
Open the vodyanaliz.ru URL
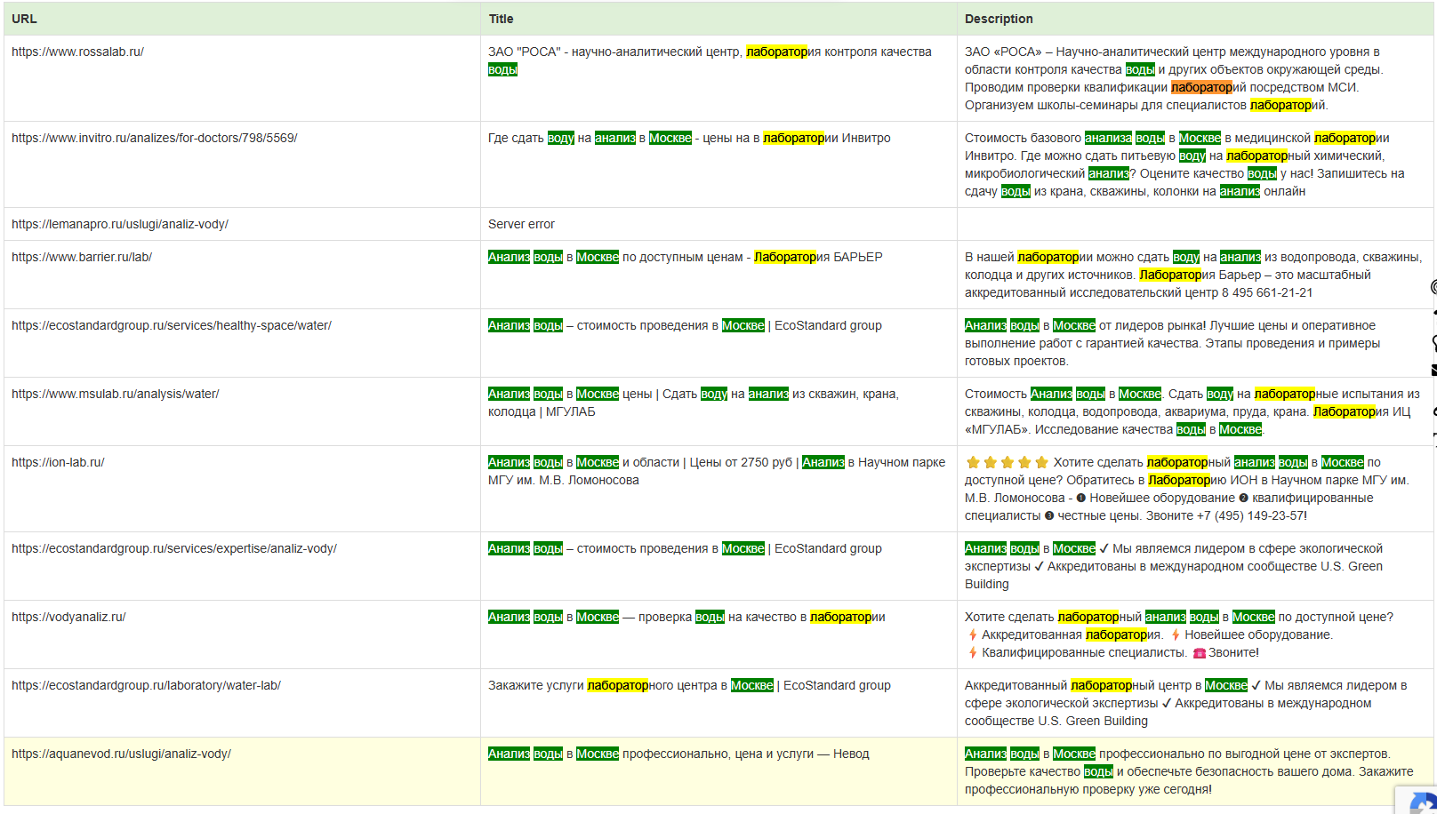click(68, 617)
